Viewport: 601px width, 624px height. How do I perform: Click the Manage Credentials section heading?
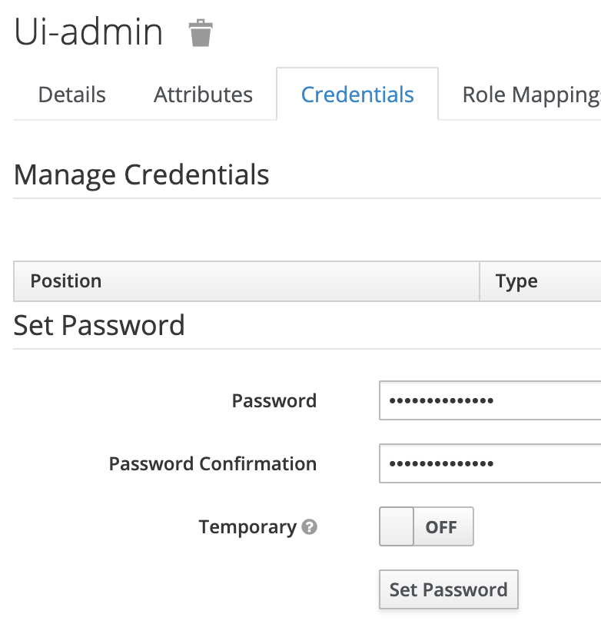pyautogui.click(x=141, y=175)
